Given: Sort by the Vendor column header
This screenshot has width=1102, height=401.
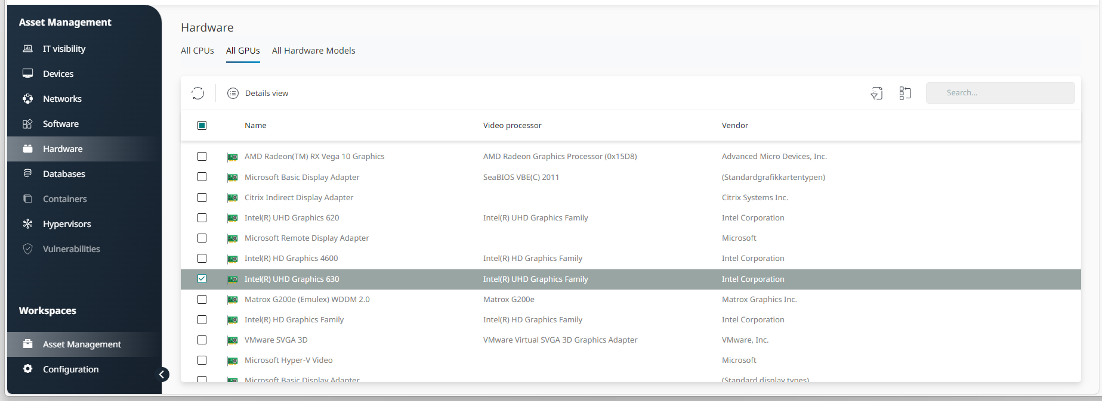Looking at the screenshot, I should (x=734, y=125).
